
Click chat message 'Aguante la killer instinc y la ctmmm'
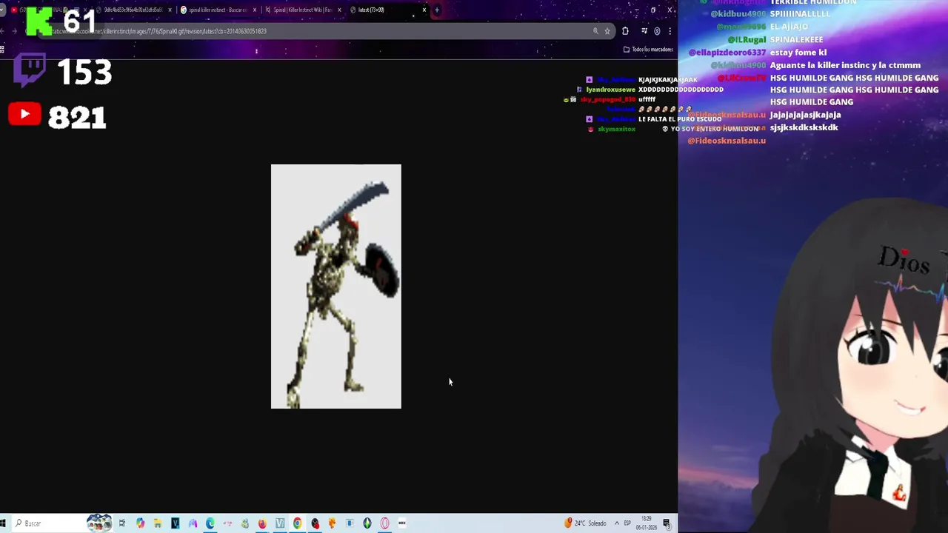[845, 65]
